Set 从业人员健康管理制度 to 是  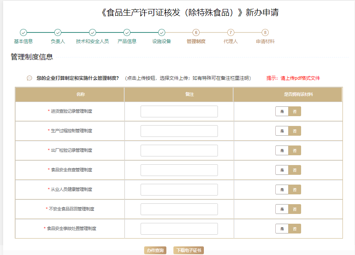(x=282, y=190)
